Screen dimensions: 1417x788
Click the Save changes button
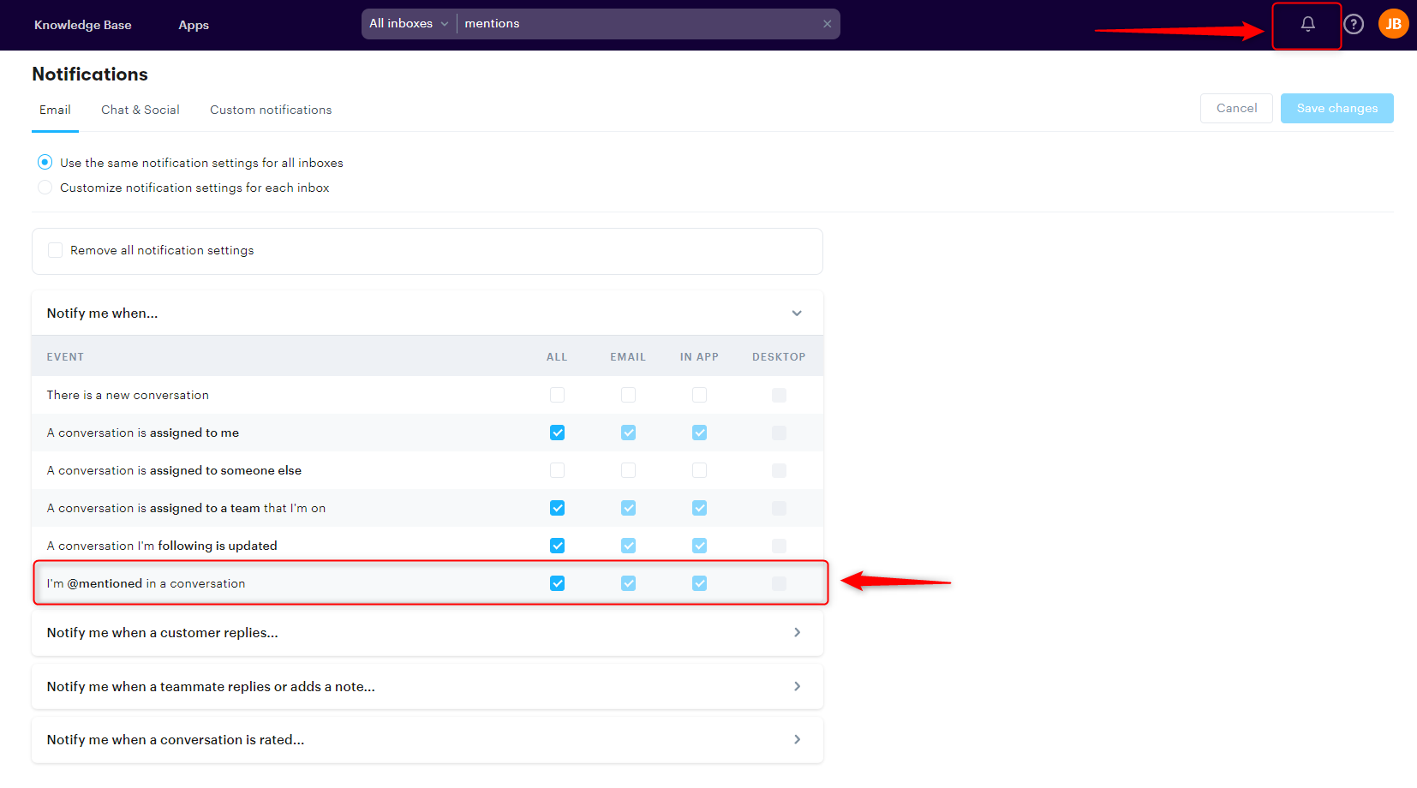click(1336, 108)
